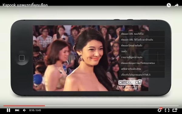The image size is (182, 114).
Task: Pause the video playback
Action: [x=8, y=110]
